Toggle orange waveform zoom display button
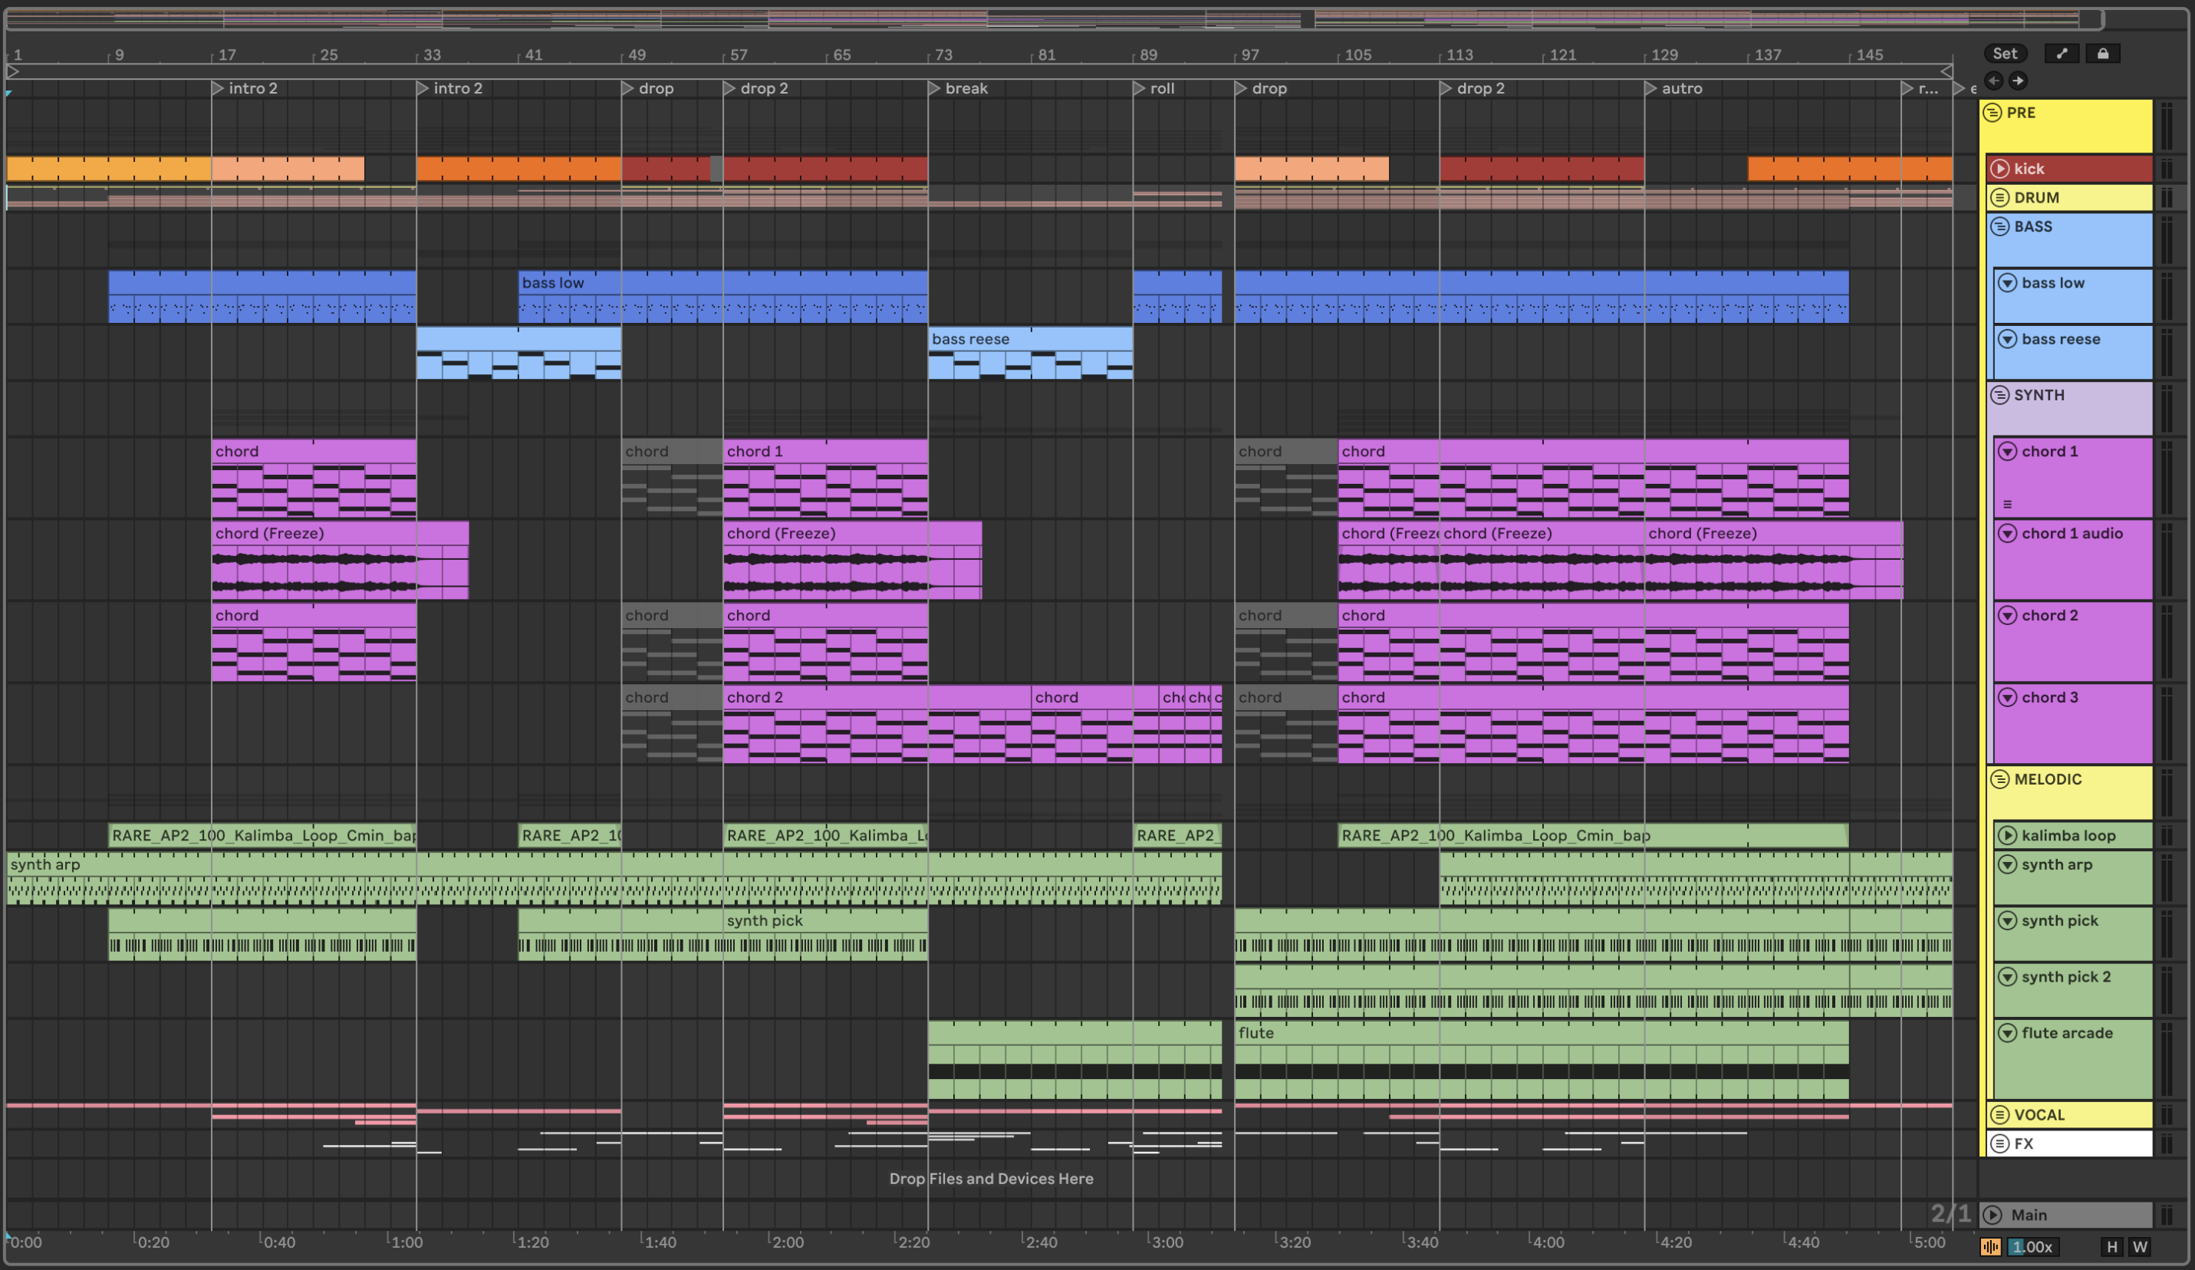The width and height of the screenshot is (2195, 1270). (x=1990, y=1246)
